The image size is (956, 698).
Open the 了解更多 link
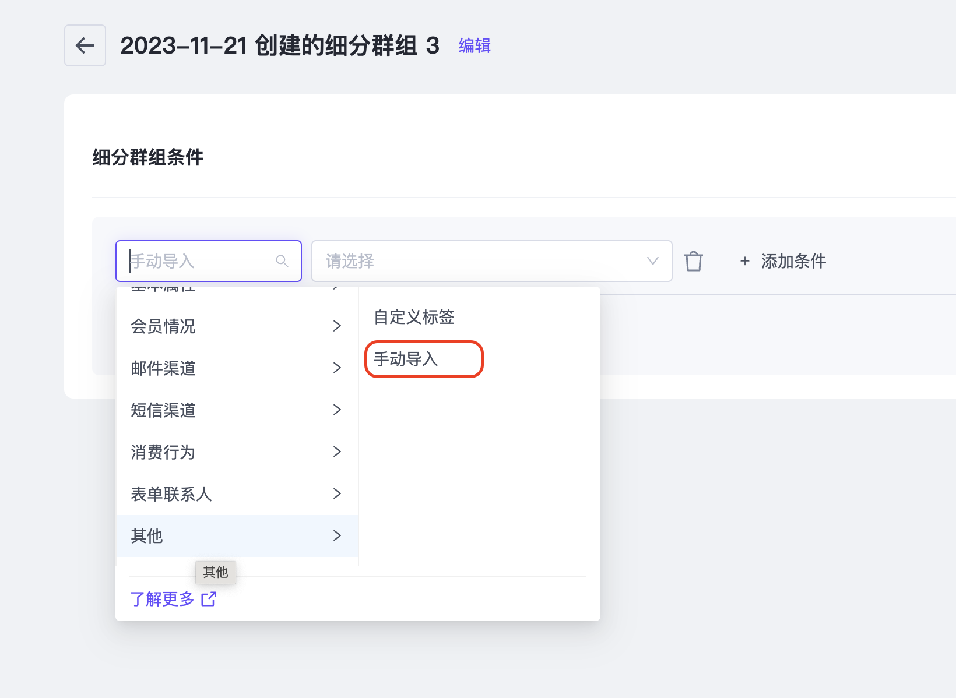pyautogui.click(x=163, y=599)
